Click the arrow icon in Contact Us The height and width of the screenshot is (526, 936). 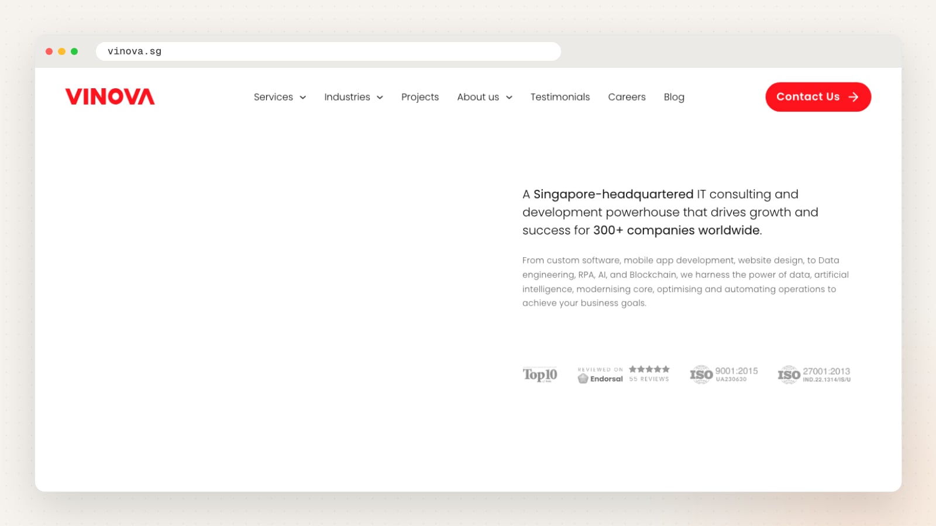(854, 97)
